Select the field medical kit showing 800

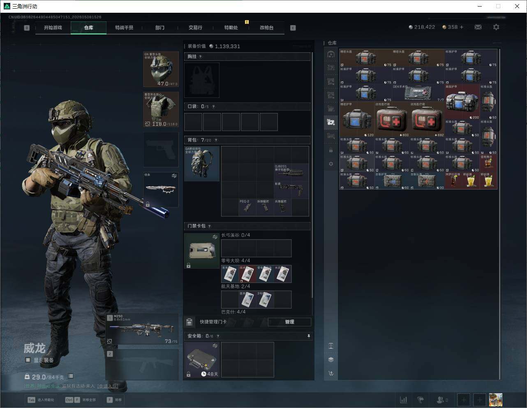392,120
